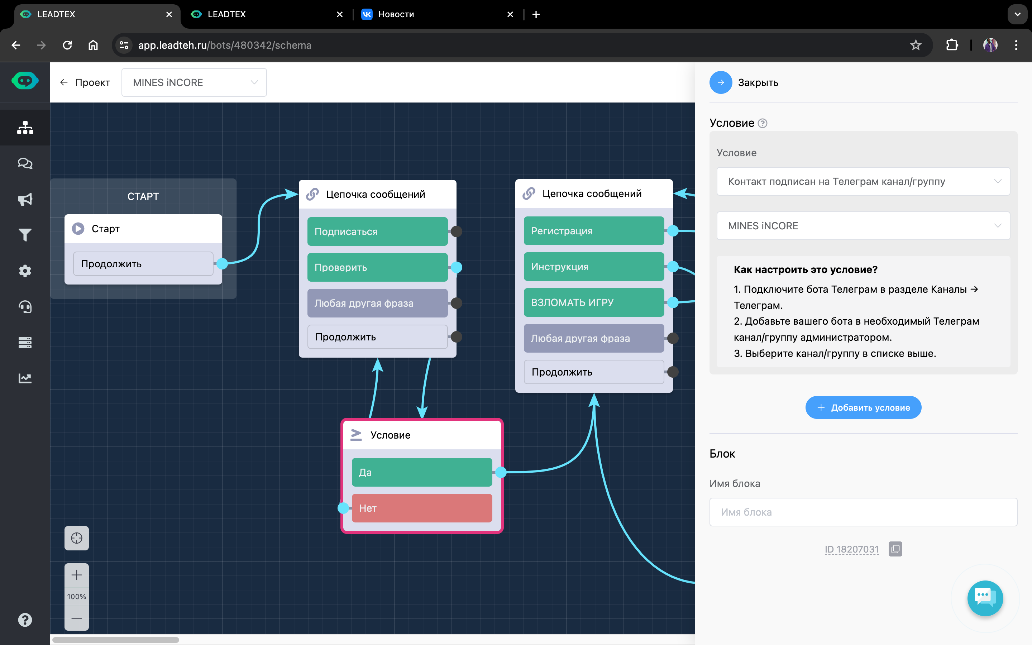This screenshot has height=645, width=1032.
Task: Zoom in with the plus button
Action: pyautogui.click(x=77, y=575)
